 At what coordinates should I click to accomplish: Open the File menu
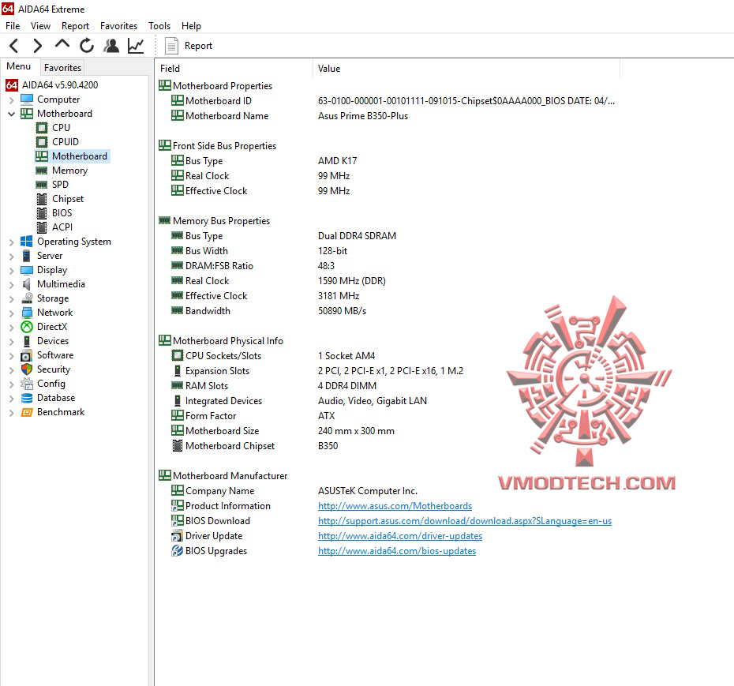pos(13,26)
